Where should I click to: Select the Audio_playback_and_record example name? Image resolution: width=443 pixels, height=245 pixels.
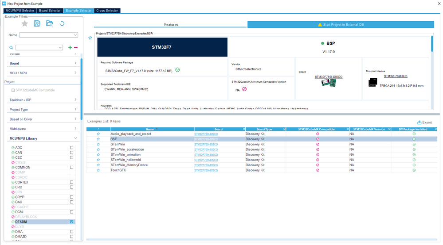131,134
